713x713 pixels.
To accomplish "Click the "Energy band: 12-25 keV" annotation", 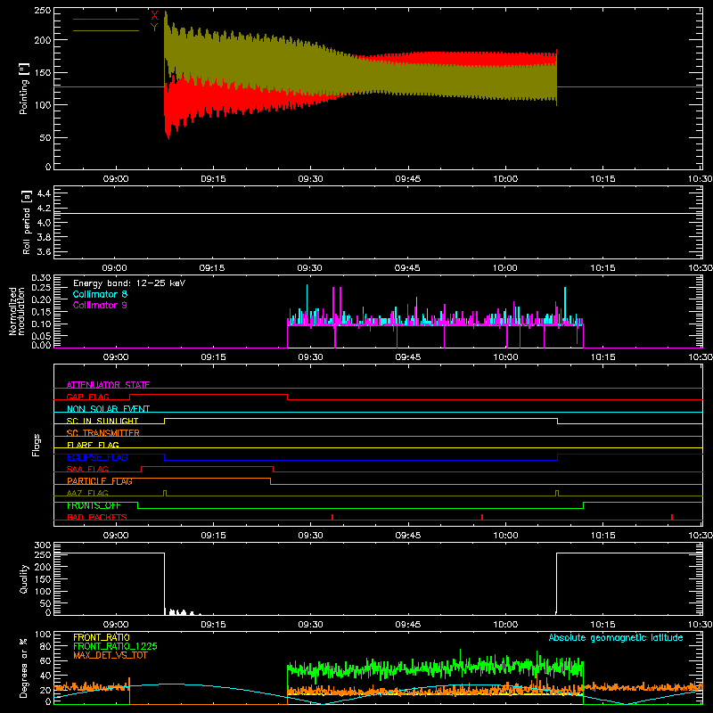I will pos(129,283).
